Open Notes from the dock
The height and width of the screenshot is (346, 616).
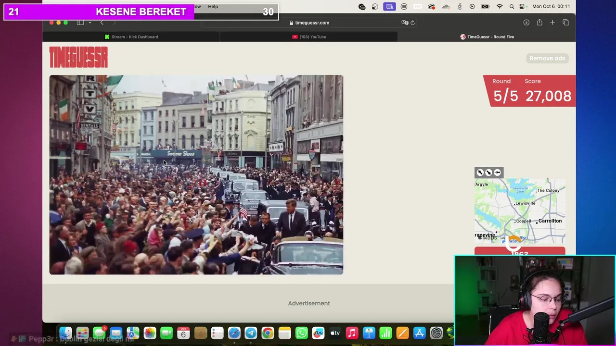[x=284, y=333]
